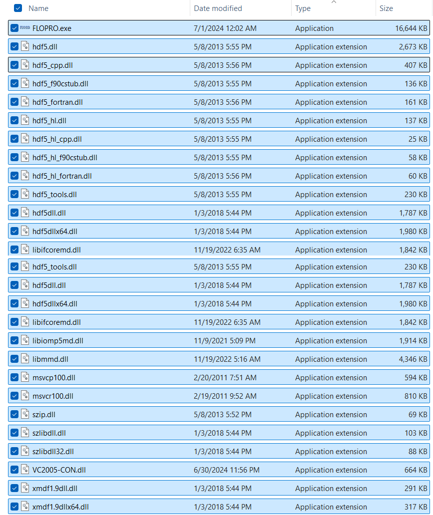Click the VC2005-CON.dll file icon
This screenshot has height=515, width=433.
pos(25,470)
